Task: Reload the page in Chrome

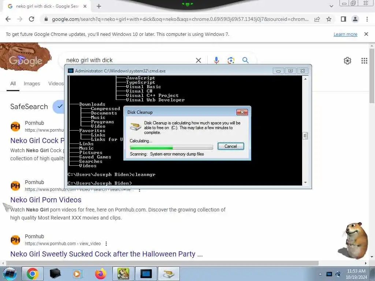Action: (31, 19)
